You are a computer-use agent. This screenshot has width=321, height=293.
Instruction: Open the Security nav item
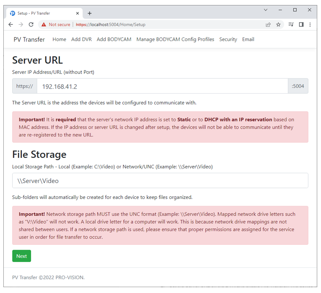(x=228, y=39)
